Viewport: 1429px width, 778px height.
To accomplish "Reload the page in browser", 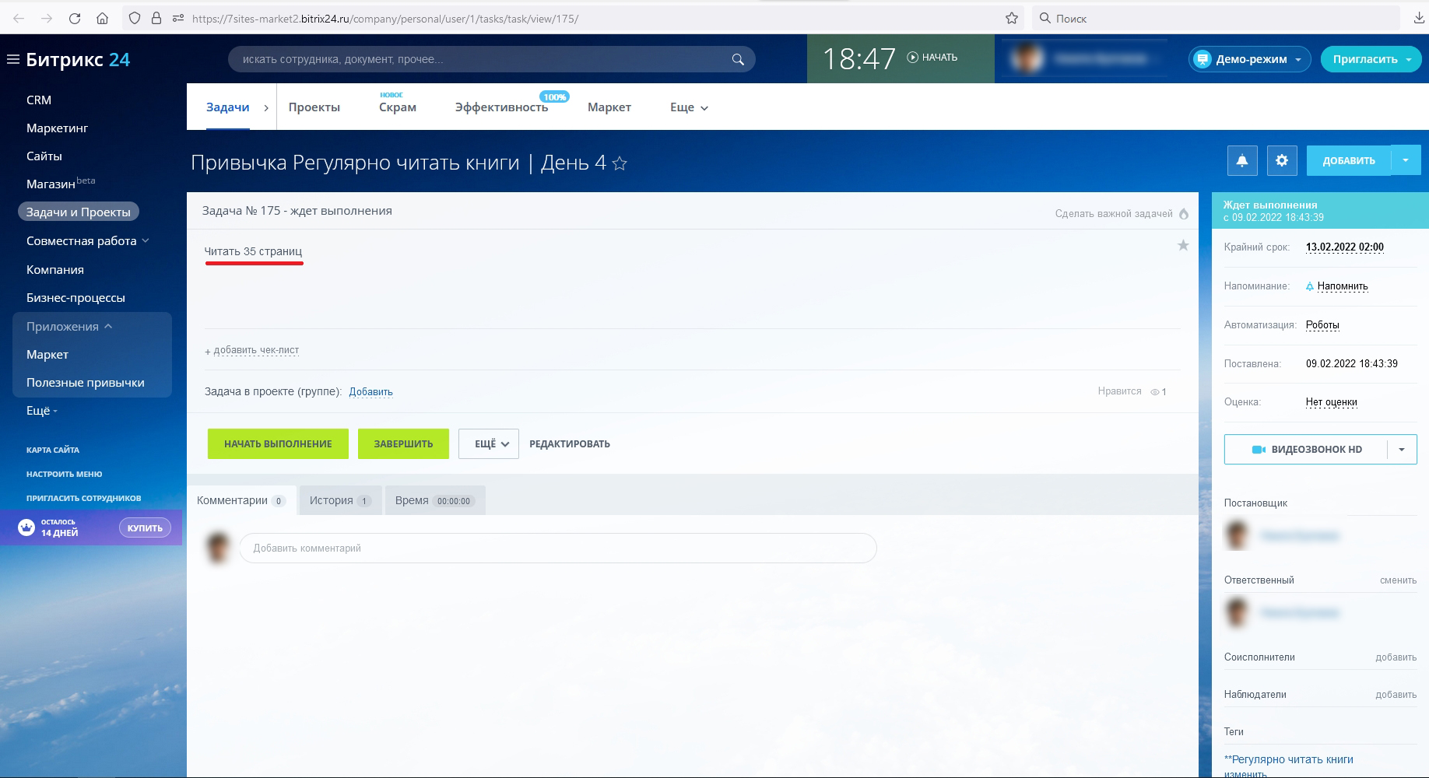I will pos(75,18).
